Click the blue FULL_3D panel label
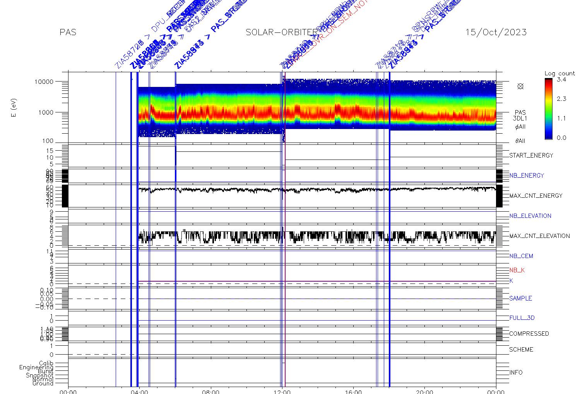This screenshot has width=585, height=394. click(x=522, y=318)
